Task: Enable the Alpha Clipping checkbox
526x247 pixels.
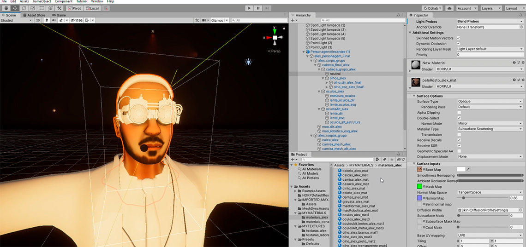Action: (x=459, y=113)
